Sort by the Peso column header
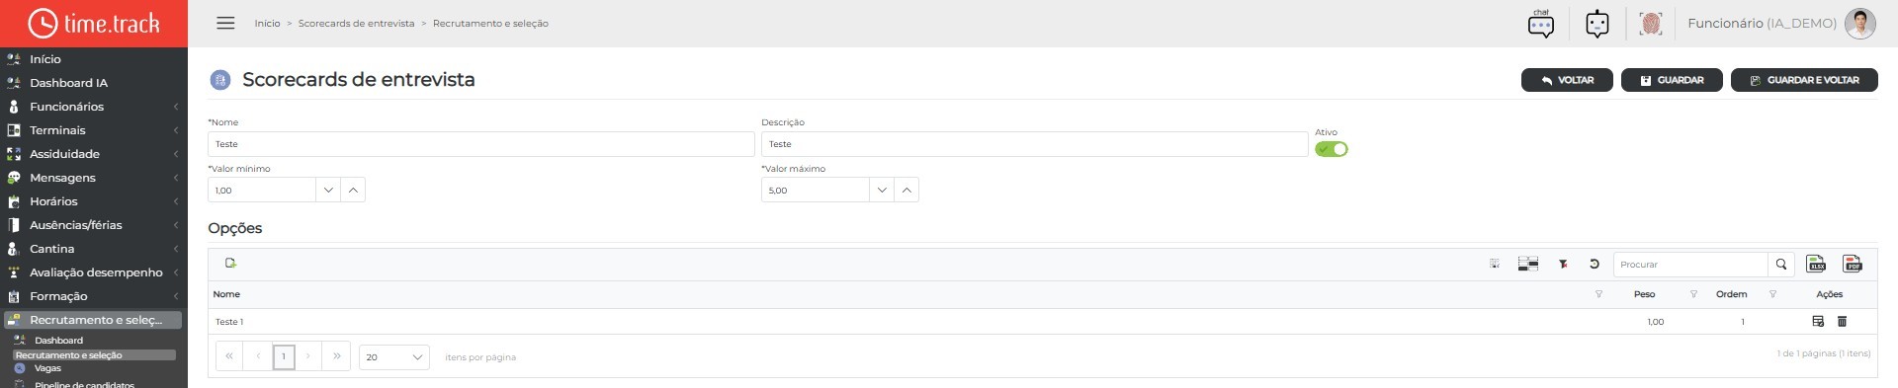The width and height of the screenshot is (1898, 388). [1644, 294]
